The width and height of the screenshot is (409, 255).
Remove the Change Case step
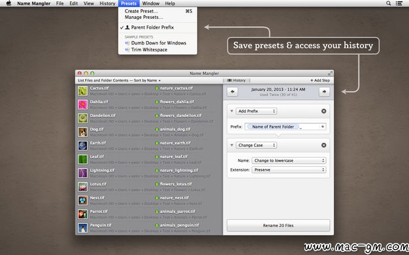[323, 145]
